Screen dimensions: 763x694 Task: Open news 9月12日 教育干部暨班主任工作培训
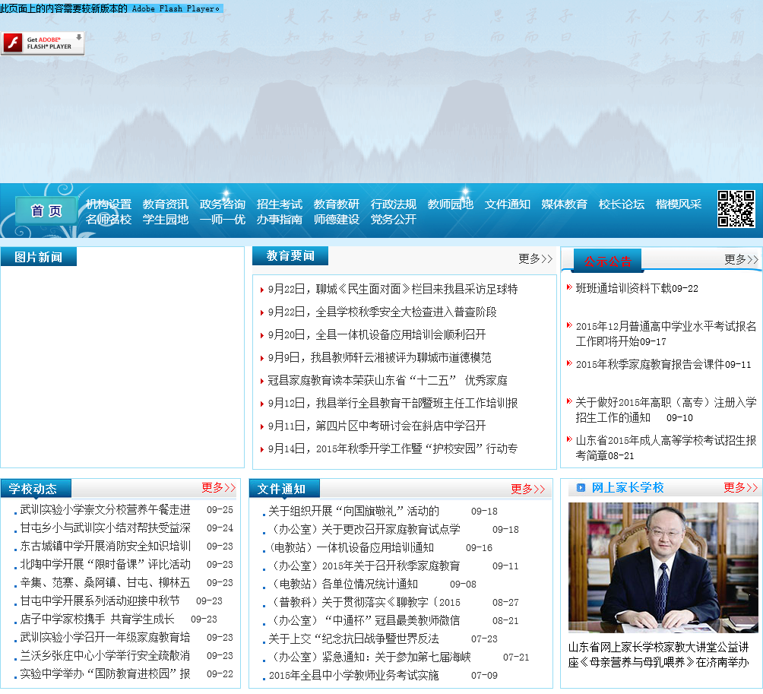click(x=393, y=403)
